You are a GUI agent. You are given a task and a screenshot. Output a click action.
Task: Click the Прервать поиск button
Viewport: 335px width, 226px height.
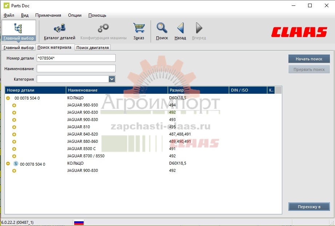point(309,69)
